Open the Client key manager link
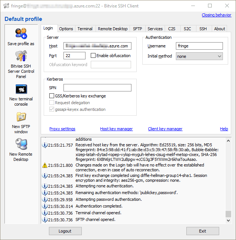236x240 pixels. point(165,129)
